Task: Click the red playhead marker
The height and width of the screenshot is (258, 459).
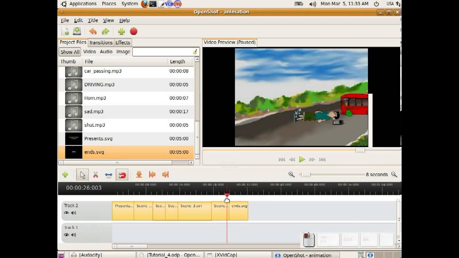Action: coord(227,196)
